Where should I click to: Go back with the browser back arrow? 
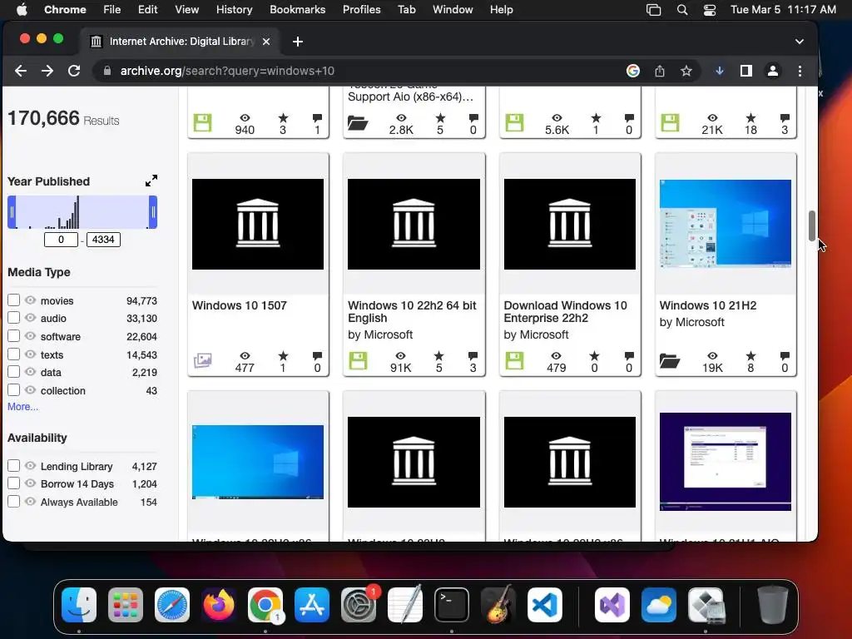point(21,71)
